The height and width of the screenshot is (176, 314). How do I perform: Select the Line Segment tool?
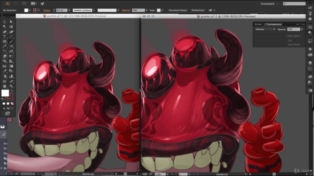(11, 37)
